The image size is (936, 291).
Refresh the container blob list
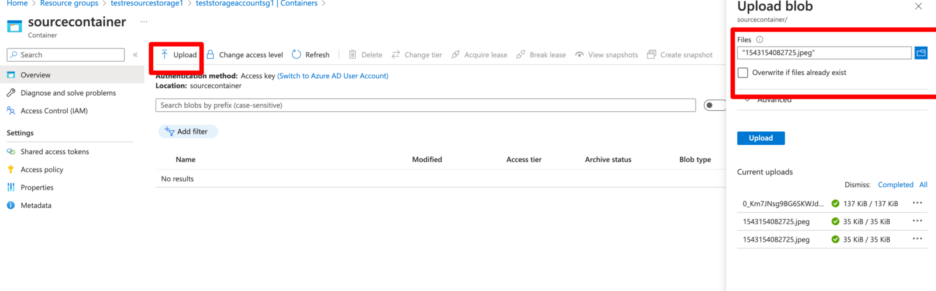pyautogui.click(x=311, y=55)
